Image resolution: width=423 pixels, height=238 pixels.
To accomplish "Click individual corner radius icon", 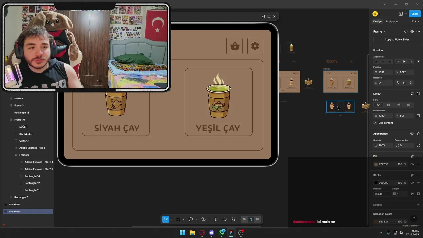I will tap(418, 145).
